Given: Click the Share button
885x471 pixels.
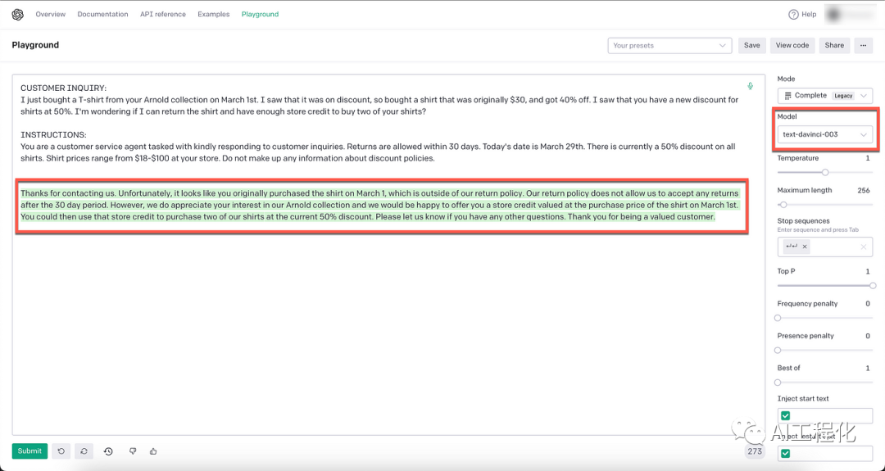Looking at the screenshot, I should [x=833, y=46].
